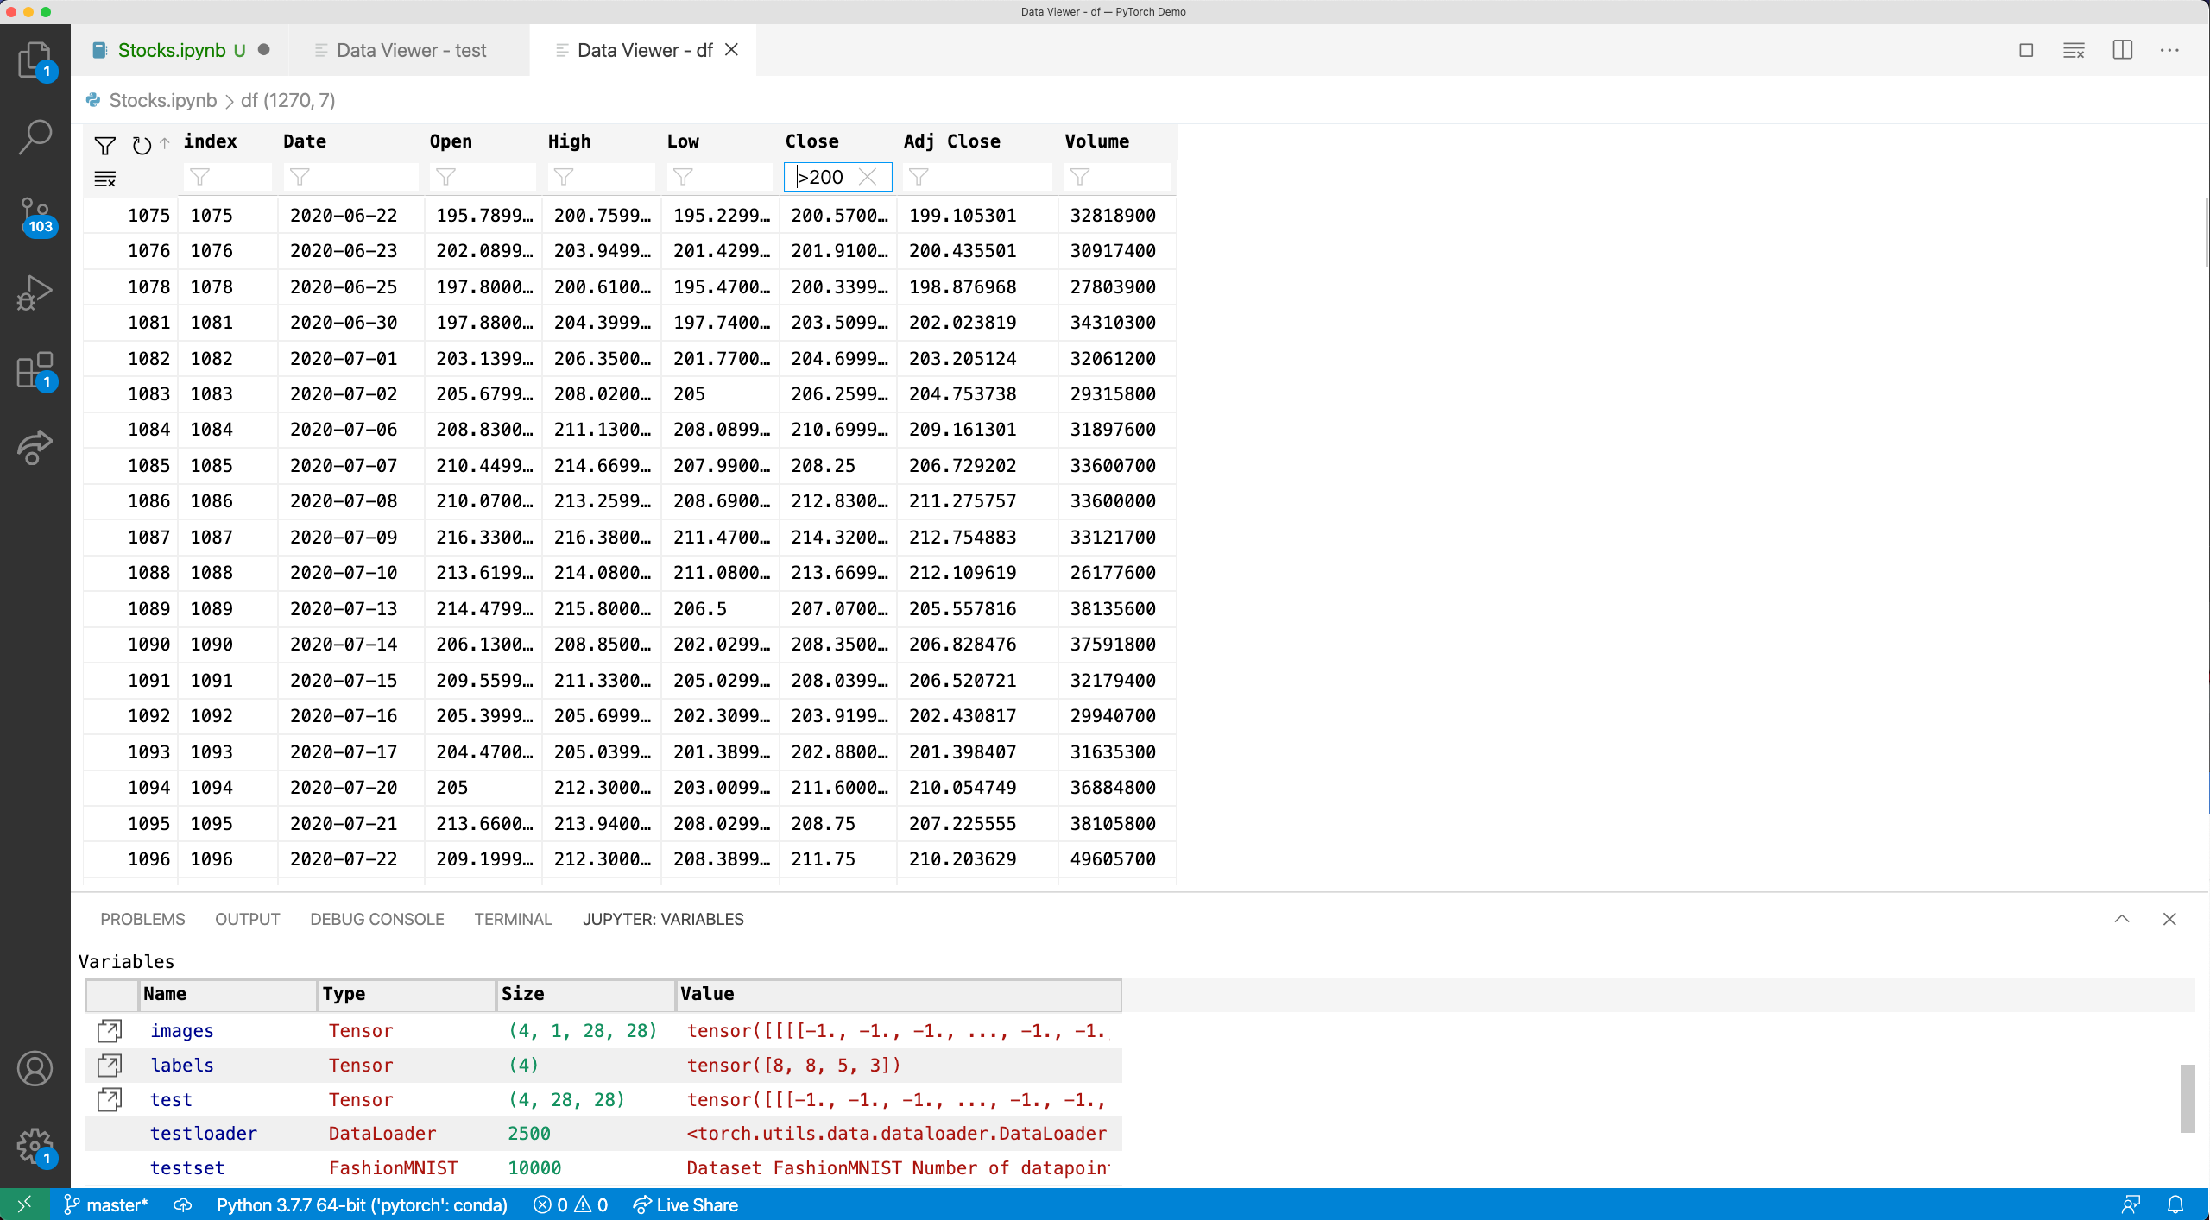Open the Run and Debug view
Screen dimensions: 2210x1220
[35, 292]
